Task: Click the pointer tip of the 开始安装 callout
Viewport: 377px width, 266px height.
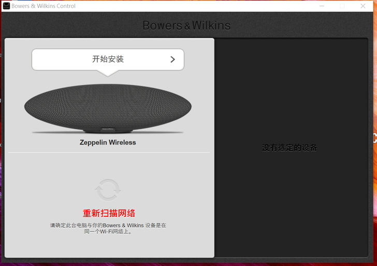Action: pos(108,74)
